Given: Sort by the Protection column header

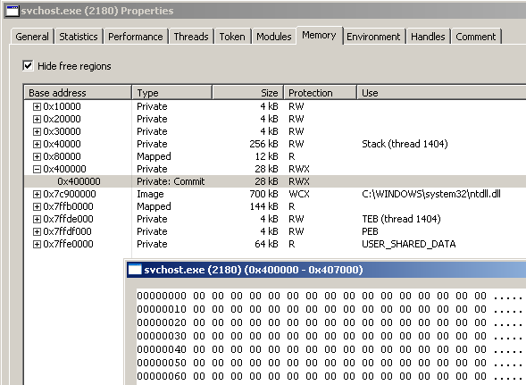Looking at the screenshot, I should coord(321,93).
